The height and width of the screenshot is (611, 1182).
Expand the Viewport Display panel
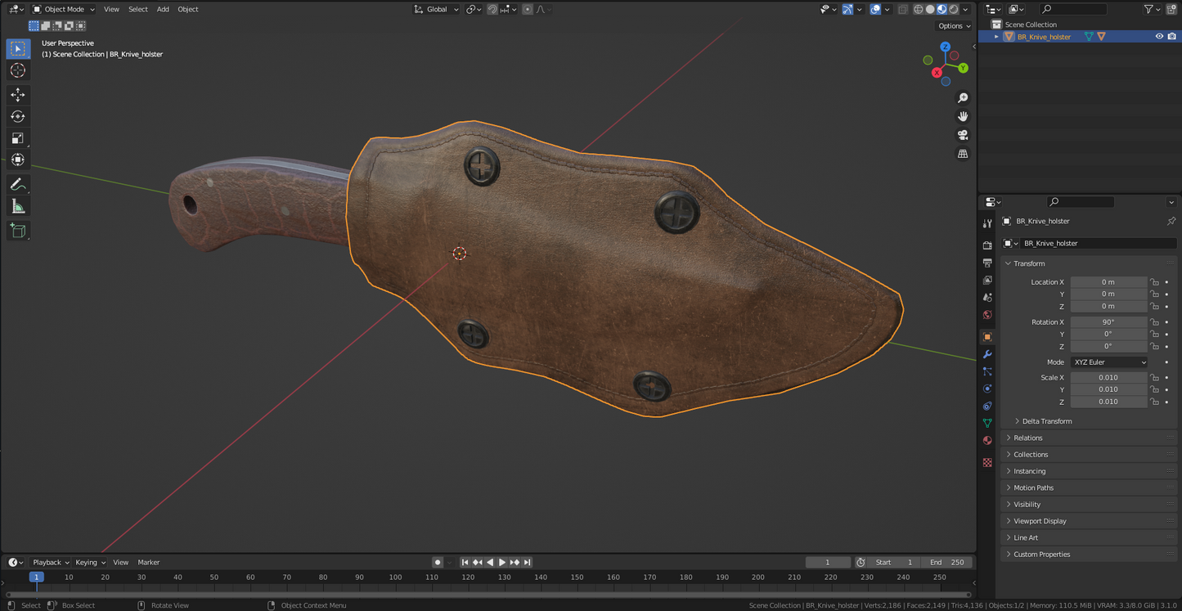[x=1040, y=521]
